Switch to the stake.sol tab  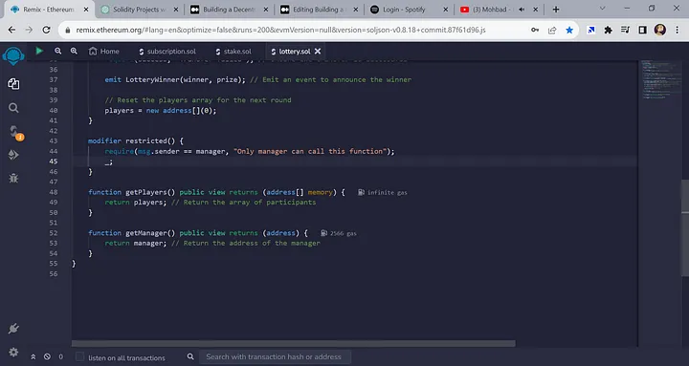233,52
